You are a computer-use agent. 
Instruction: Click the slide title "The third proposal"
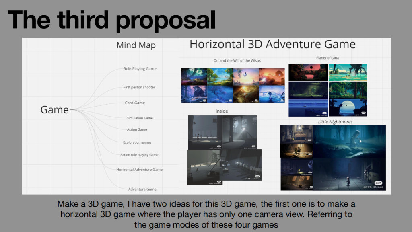pos(112,20)
